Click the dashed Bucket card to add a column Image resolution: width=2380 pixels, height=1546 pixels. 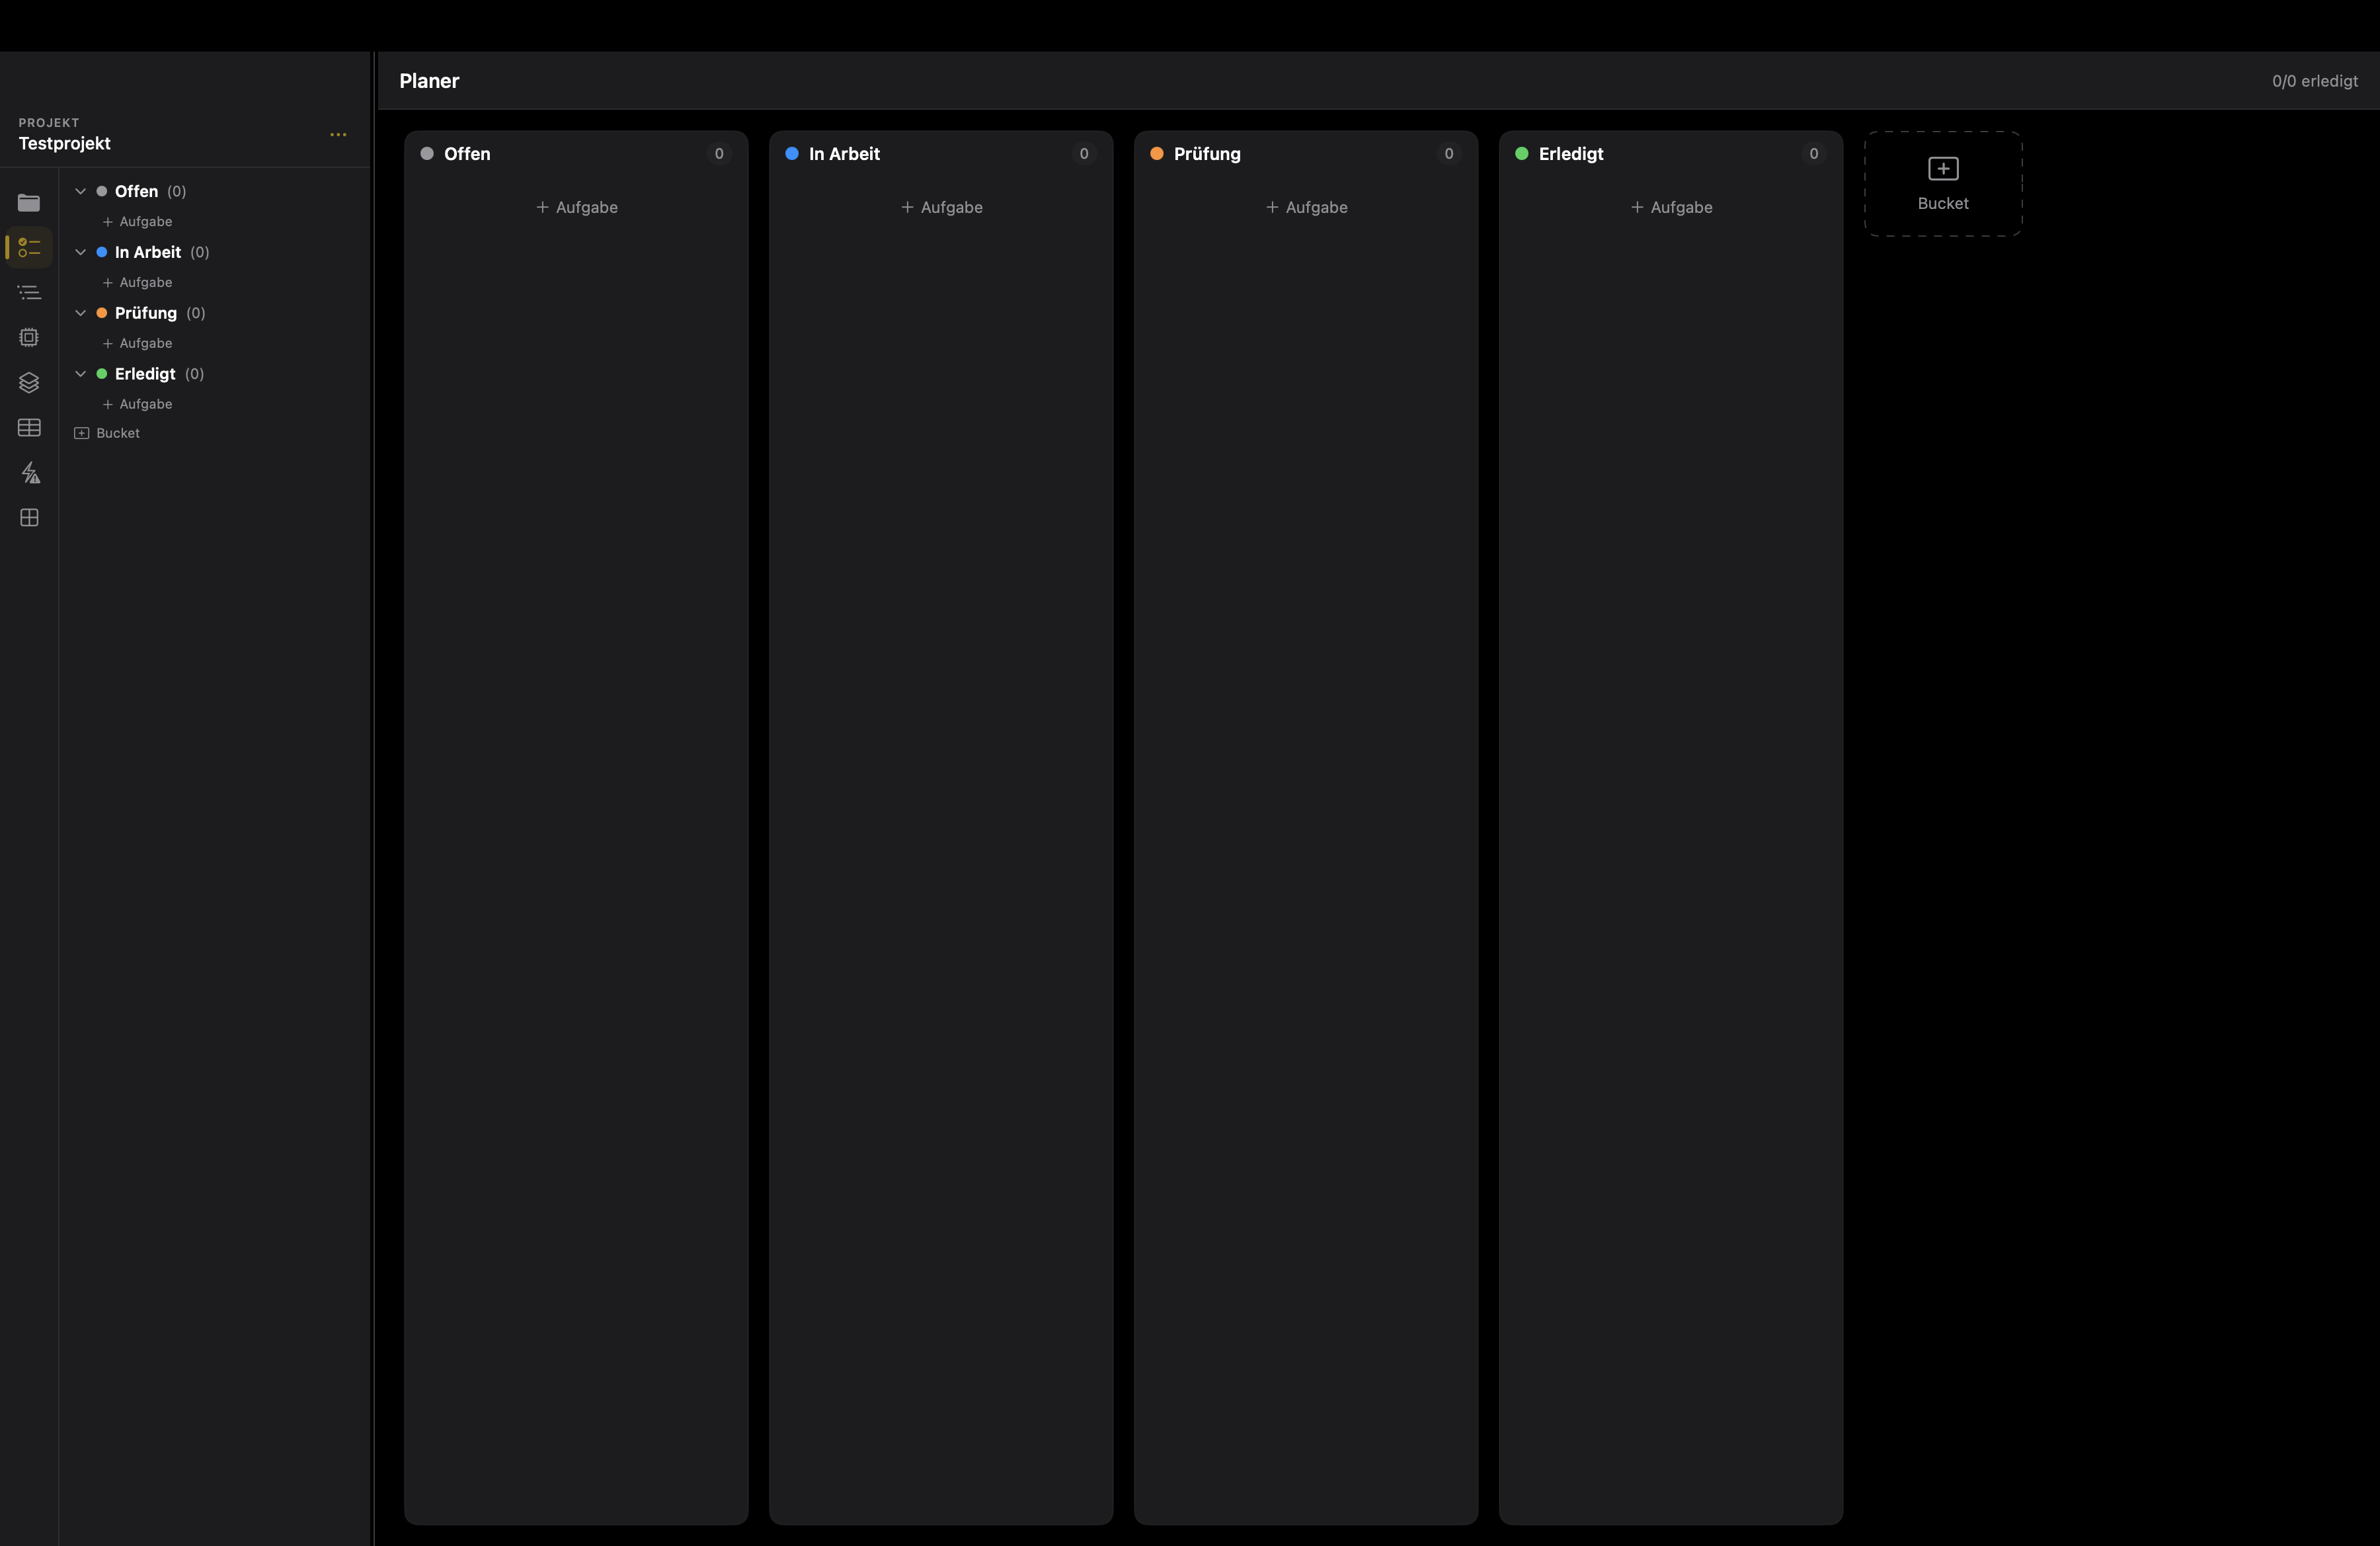point(1942,184)
